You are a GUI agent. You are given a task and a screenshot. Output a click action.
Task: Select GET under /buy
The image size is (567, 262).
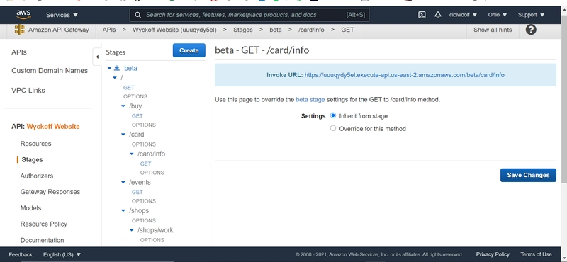pos(137,116)
